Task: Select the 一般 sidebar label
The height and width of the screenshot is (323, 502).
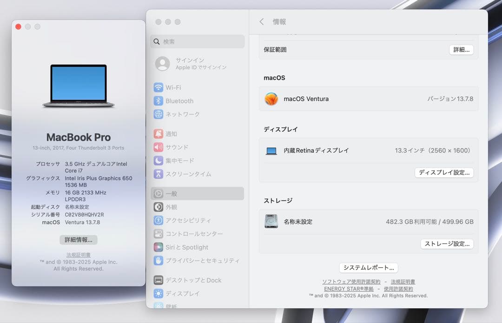Action: (171, 194)
